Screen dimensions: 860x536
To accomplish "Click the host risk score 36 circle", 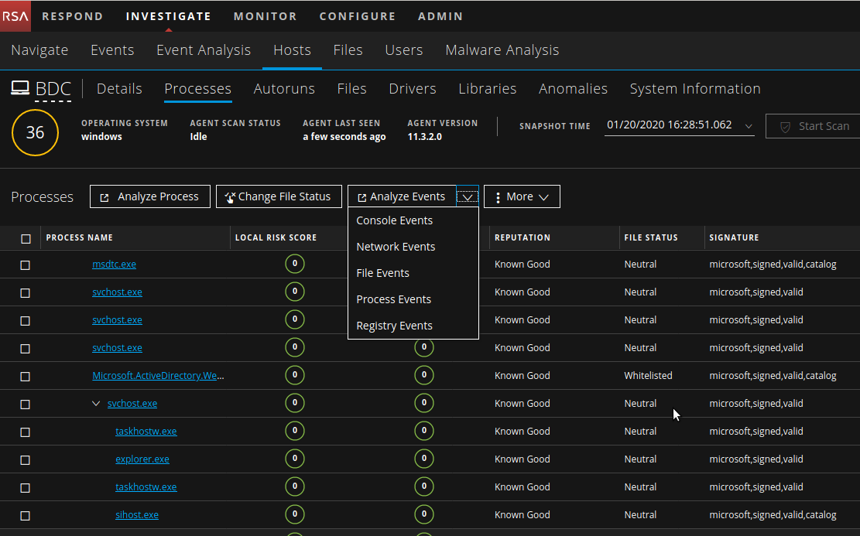I will tap(35, 132).
